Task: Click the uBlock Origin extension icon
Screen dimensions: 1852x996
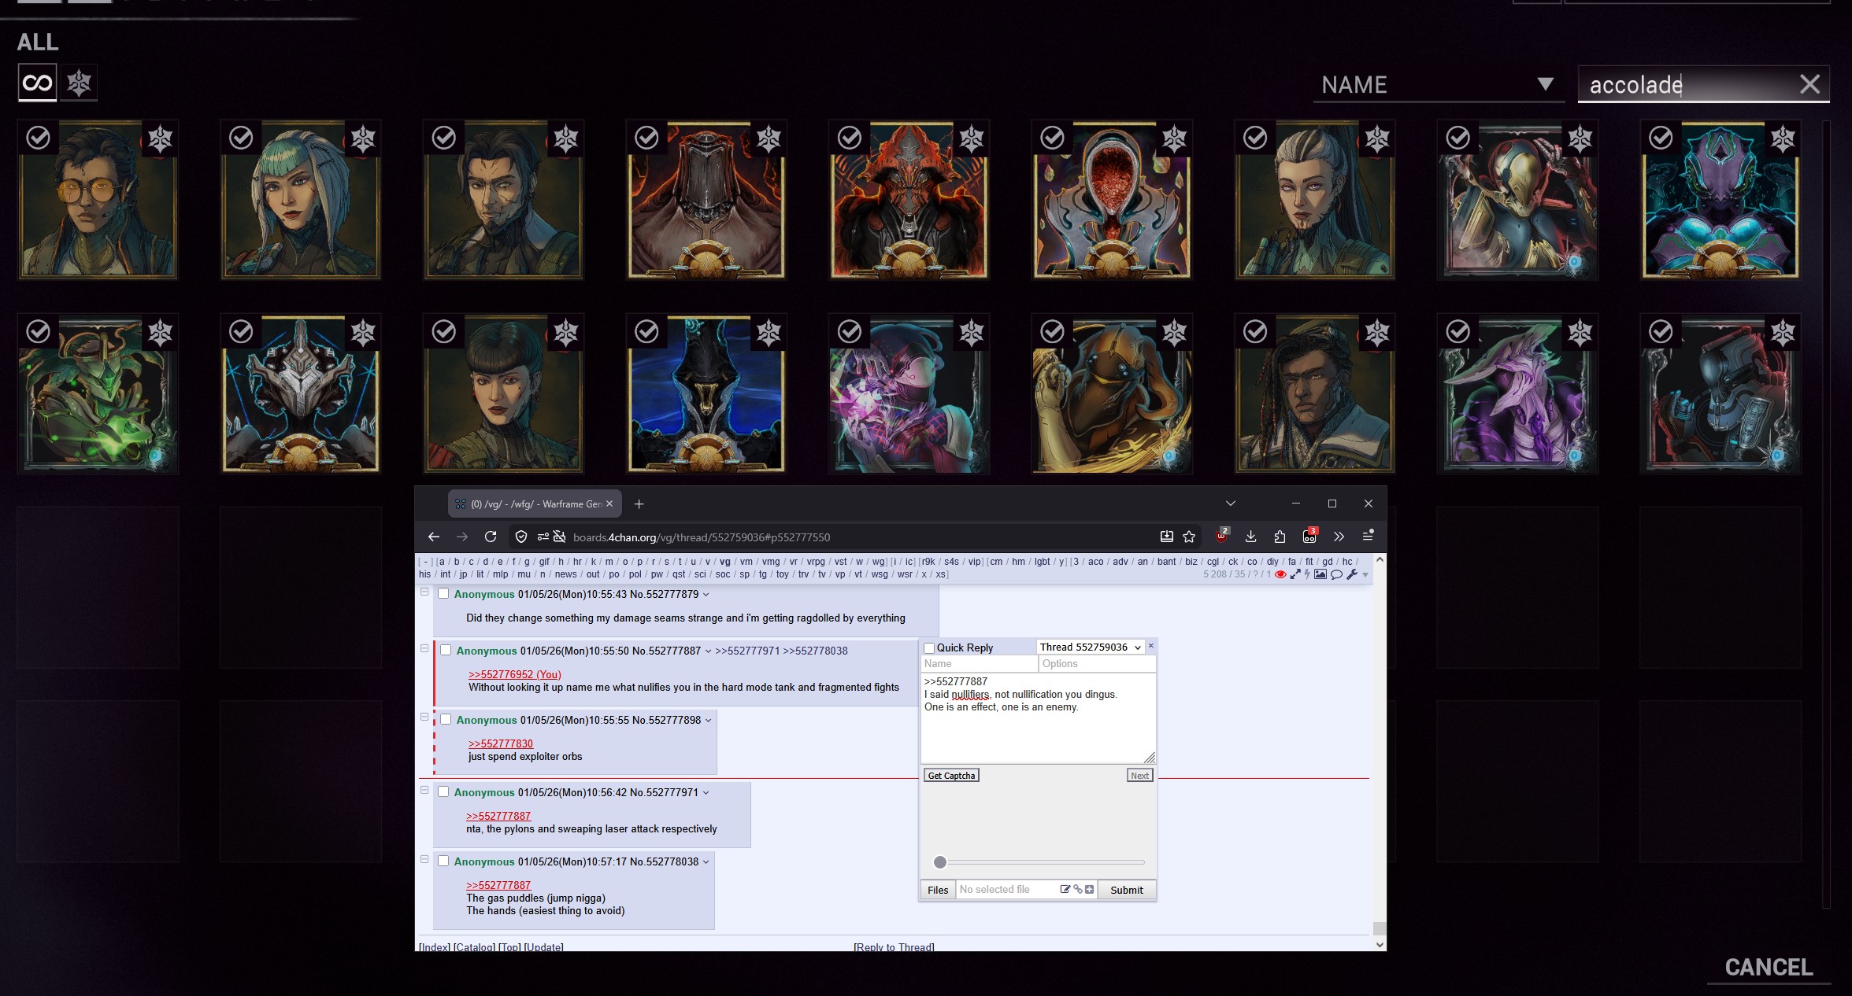Action: pos(1221,537)
